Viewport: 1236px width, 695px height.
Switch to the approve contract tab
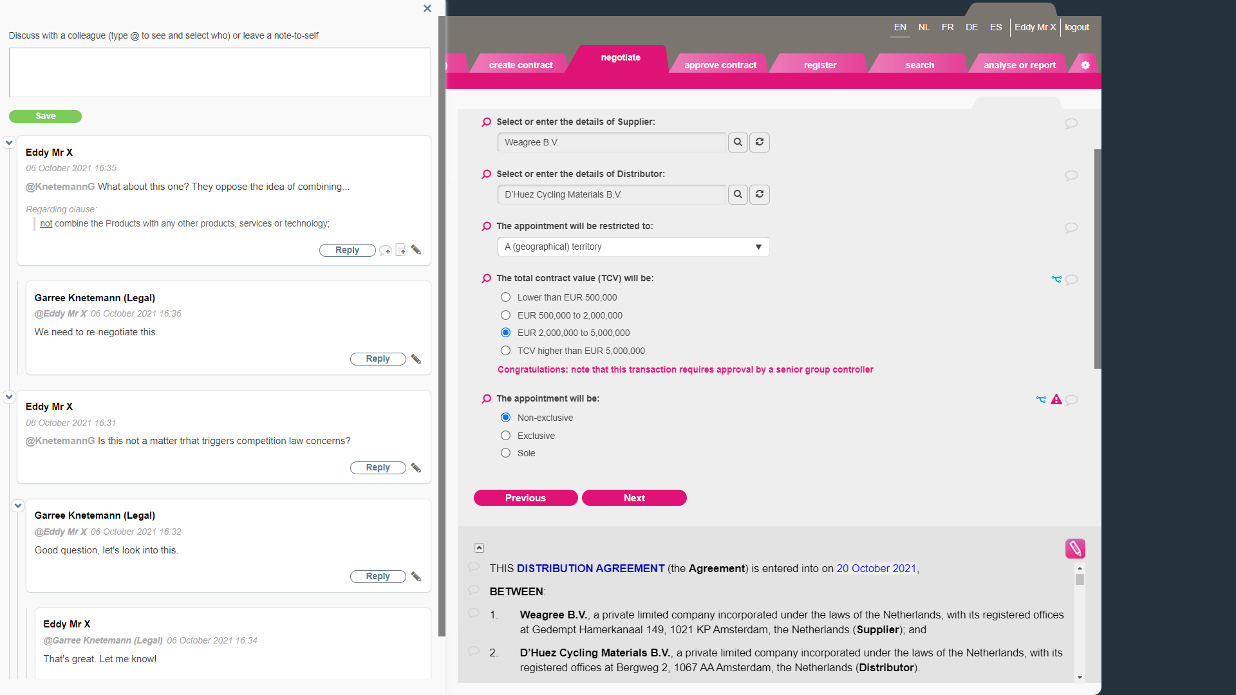pyautogui.click(x=719, y=64)
